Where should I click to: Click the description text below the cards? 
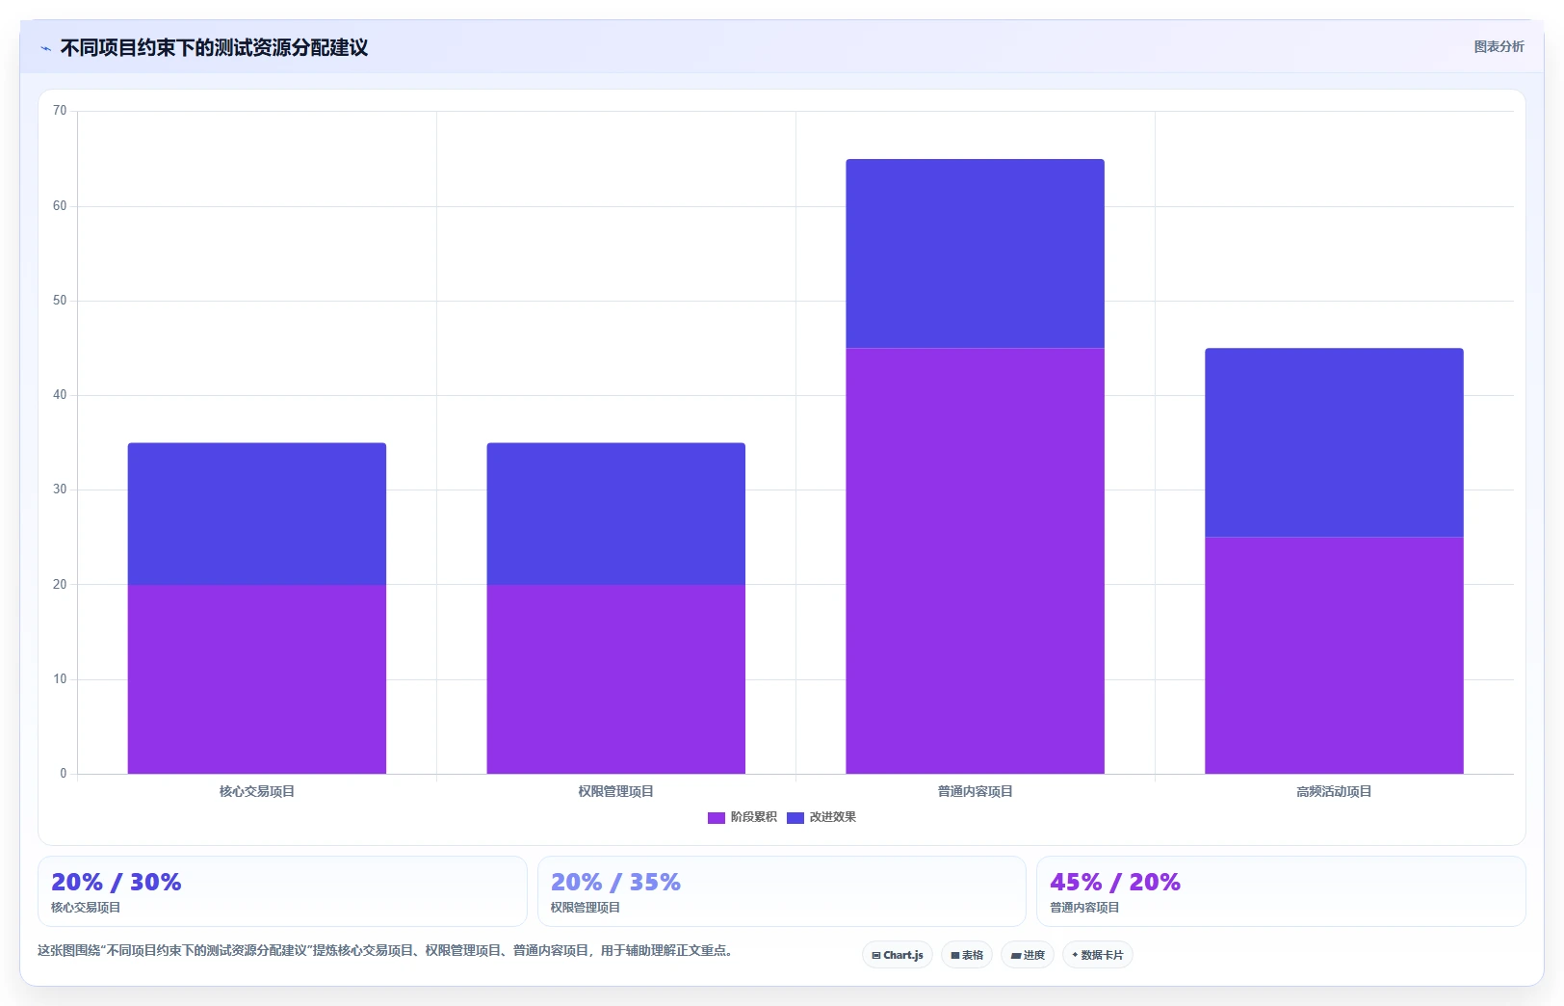[386, 950]
